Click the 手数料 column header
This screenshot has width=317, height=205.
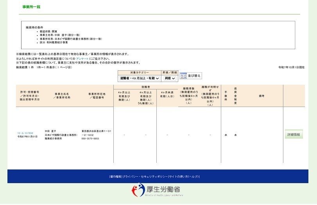tap(226, 96)
